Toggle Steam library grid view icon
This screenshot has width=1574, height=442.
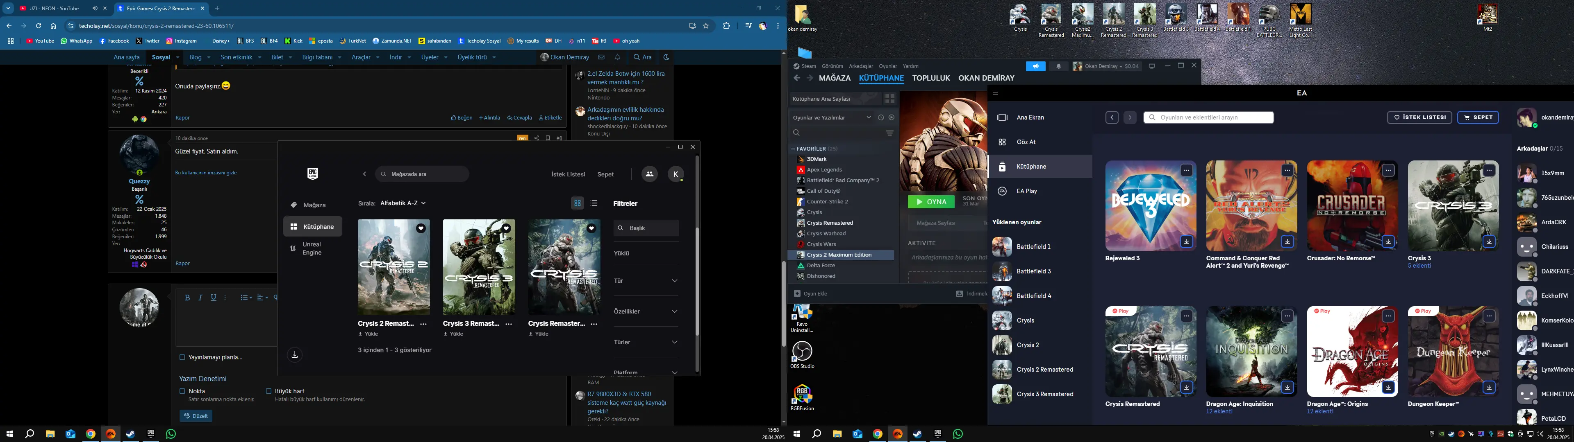click(889, 98)
